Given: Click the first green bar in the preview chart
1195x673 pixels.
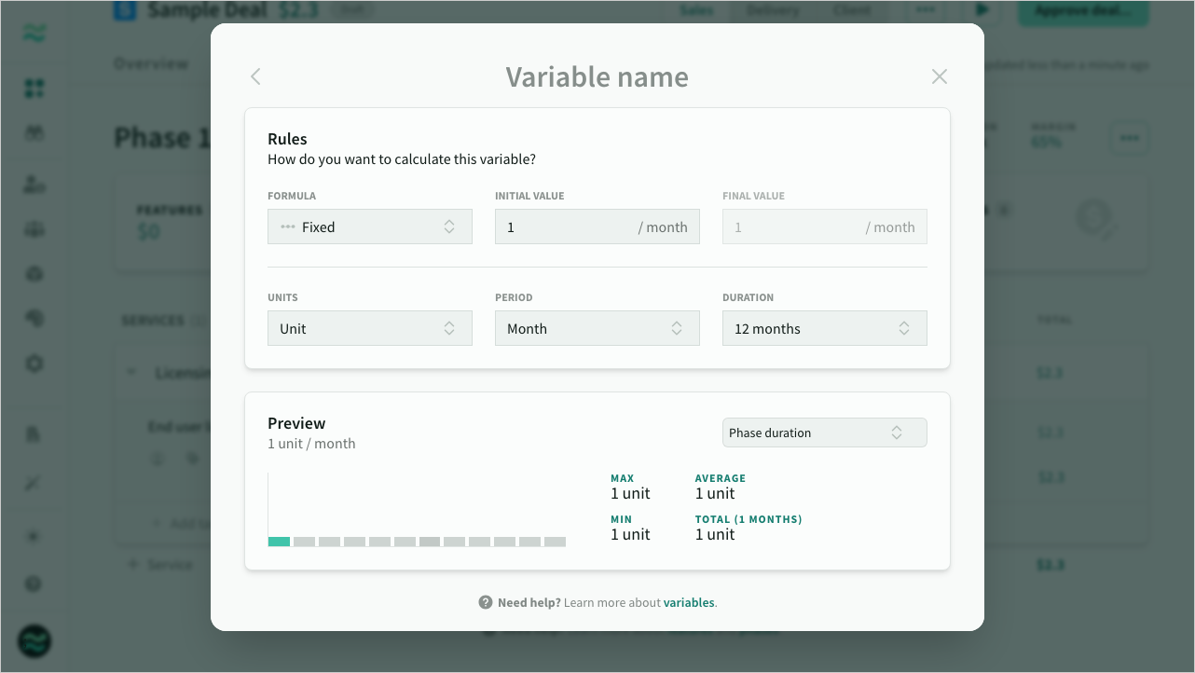Looking at the screenshot, I should 278,541.
